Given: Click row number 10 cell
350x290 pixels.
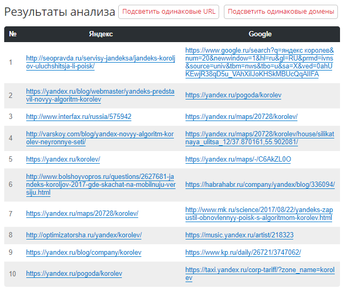Looking at the screenshot, I should [x=12, y=274].
